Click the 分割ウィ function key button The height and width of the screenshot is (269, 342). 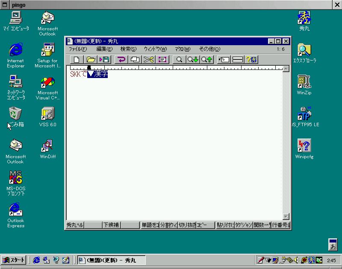[x=169, y=225]
